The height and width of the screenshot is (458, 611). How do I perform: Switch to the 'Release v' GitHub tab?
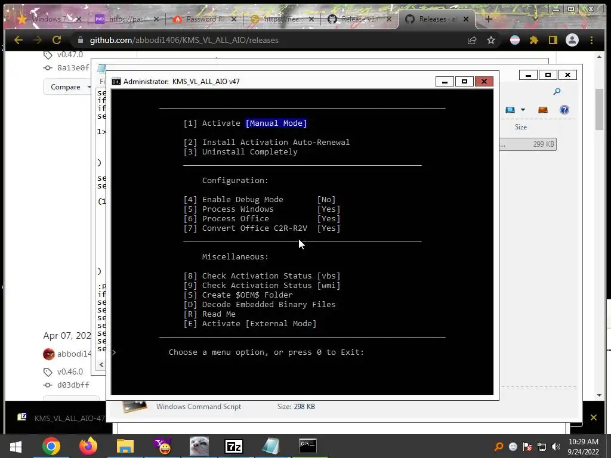pyautogui.click(x=359, y=18)
